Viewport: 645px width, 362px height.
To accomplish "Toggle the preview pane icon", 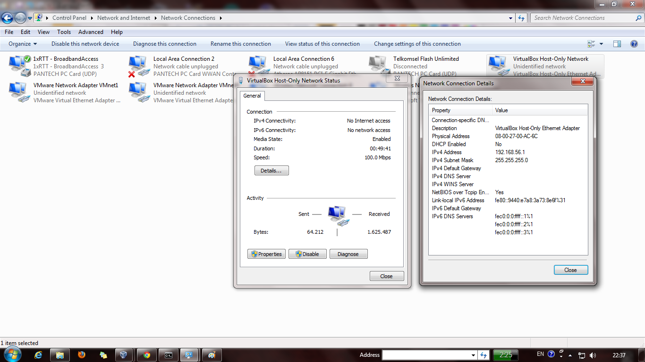I will tap(617, 44).
